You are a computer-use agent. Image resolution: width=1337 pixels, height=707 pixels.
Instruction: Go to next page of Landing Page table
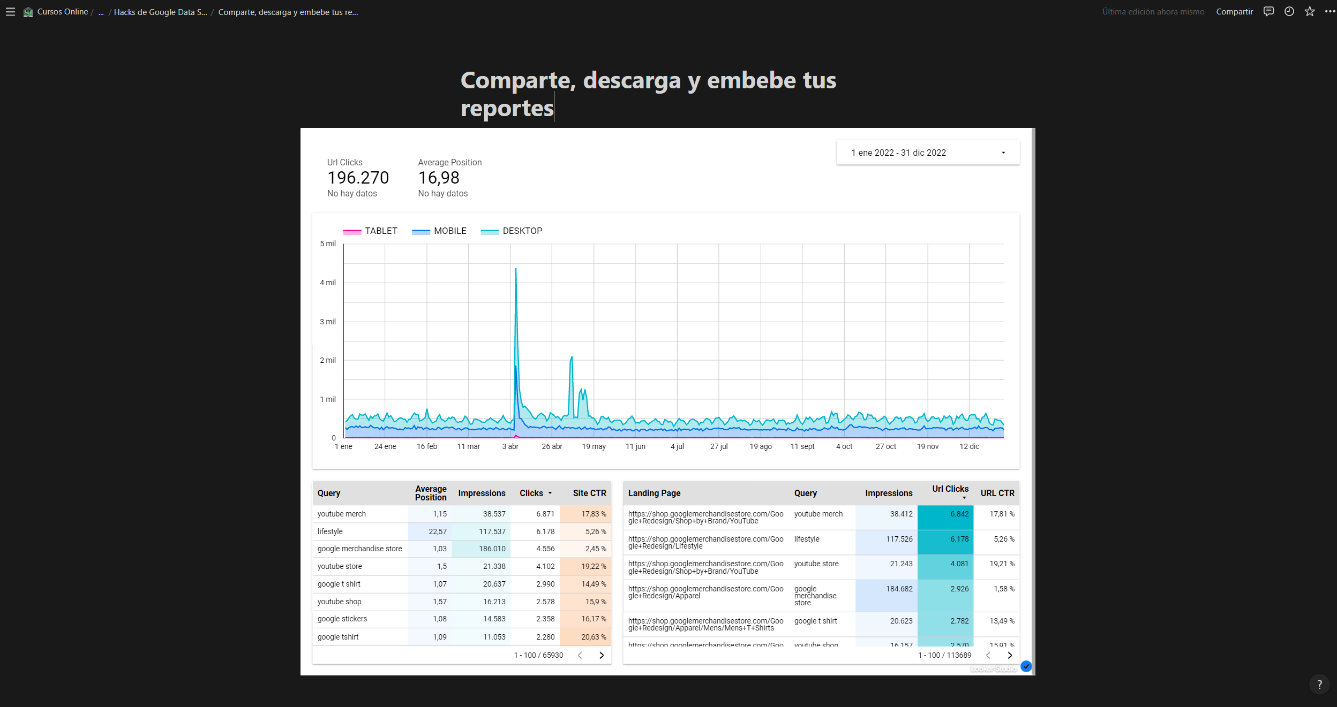[1010, 655]
